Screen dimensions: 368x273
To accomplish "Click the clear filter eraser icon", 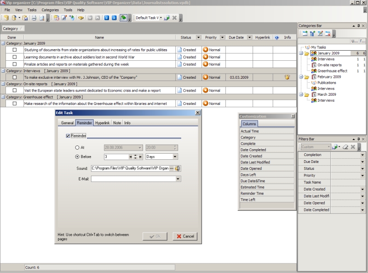I will [345, 147].
